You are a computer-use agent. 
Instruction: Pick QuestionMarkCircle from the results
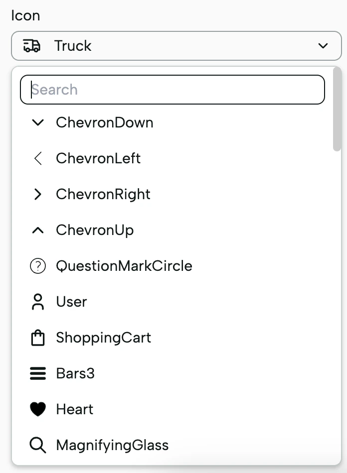[124, 266]
